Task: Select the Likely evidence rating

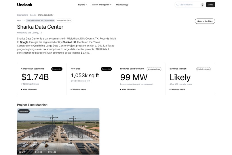Action: pos(180,77)
